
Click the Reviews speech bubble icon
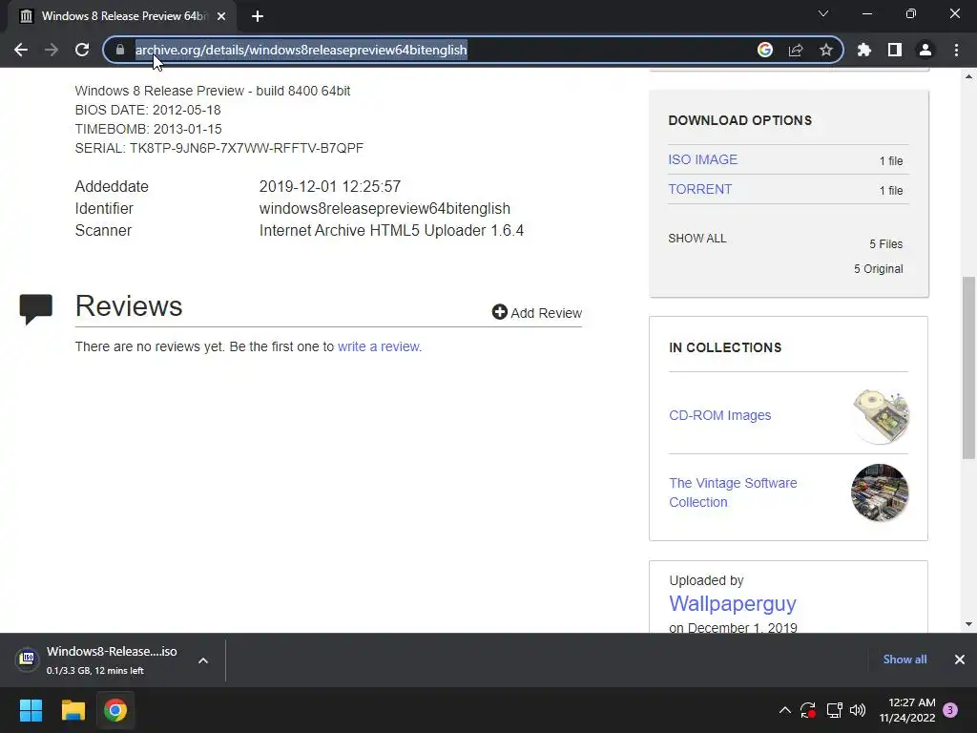click(x=35, y=308)
